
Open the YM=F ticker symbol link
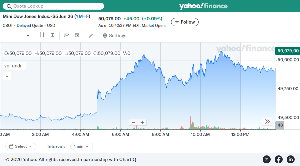(82, 16)
